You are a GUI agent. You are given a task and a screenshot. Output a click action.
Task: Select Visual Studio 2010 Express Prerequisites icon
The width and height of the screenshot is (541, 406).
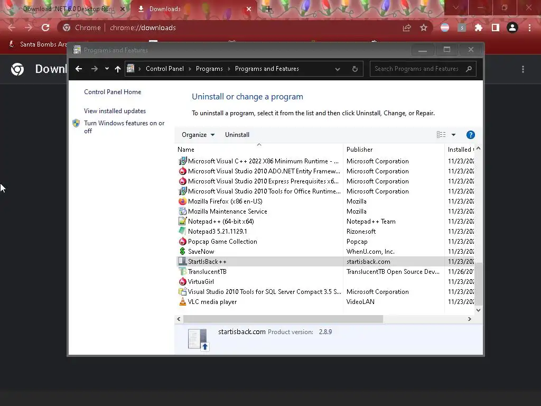pyautogui.click(x=182, y=181)
